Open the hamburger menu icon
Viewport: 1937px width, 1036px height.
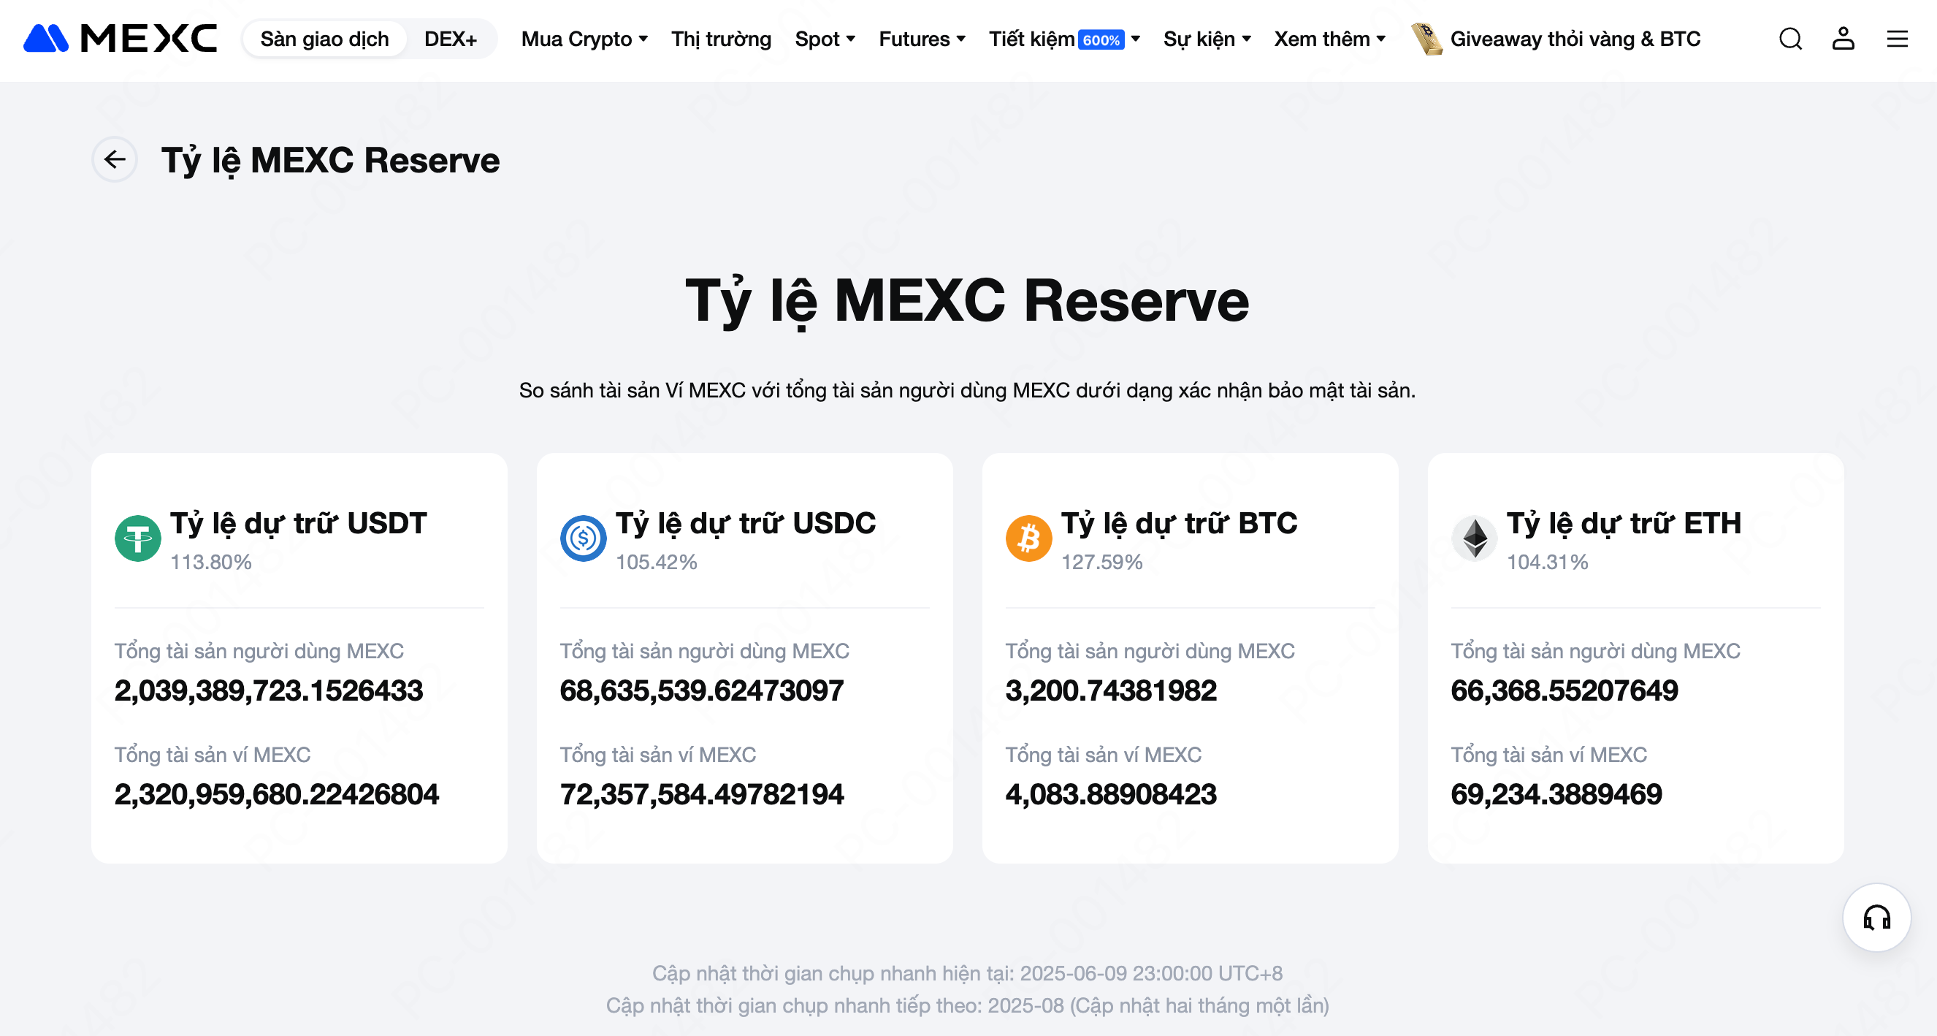(1897, 39)
